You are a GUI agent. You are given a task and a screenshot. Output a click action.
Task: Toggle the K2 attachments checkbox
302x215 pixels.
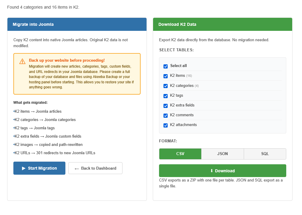[166, 125]
